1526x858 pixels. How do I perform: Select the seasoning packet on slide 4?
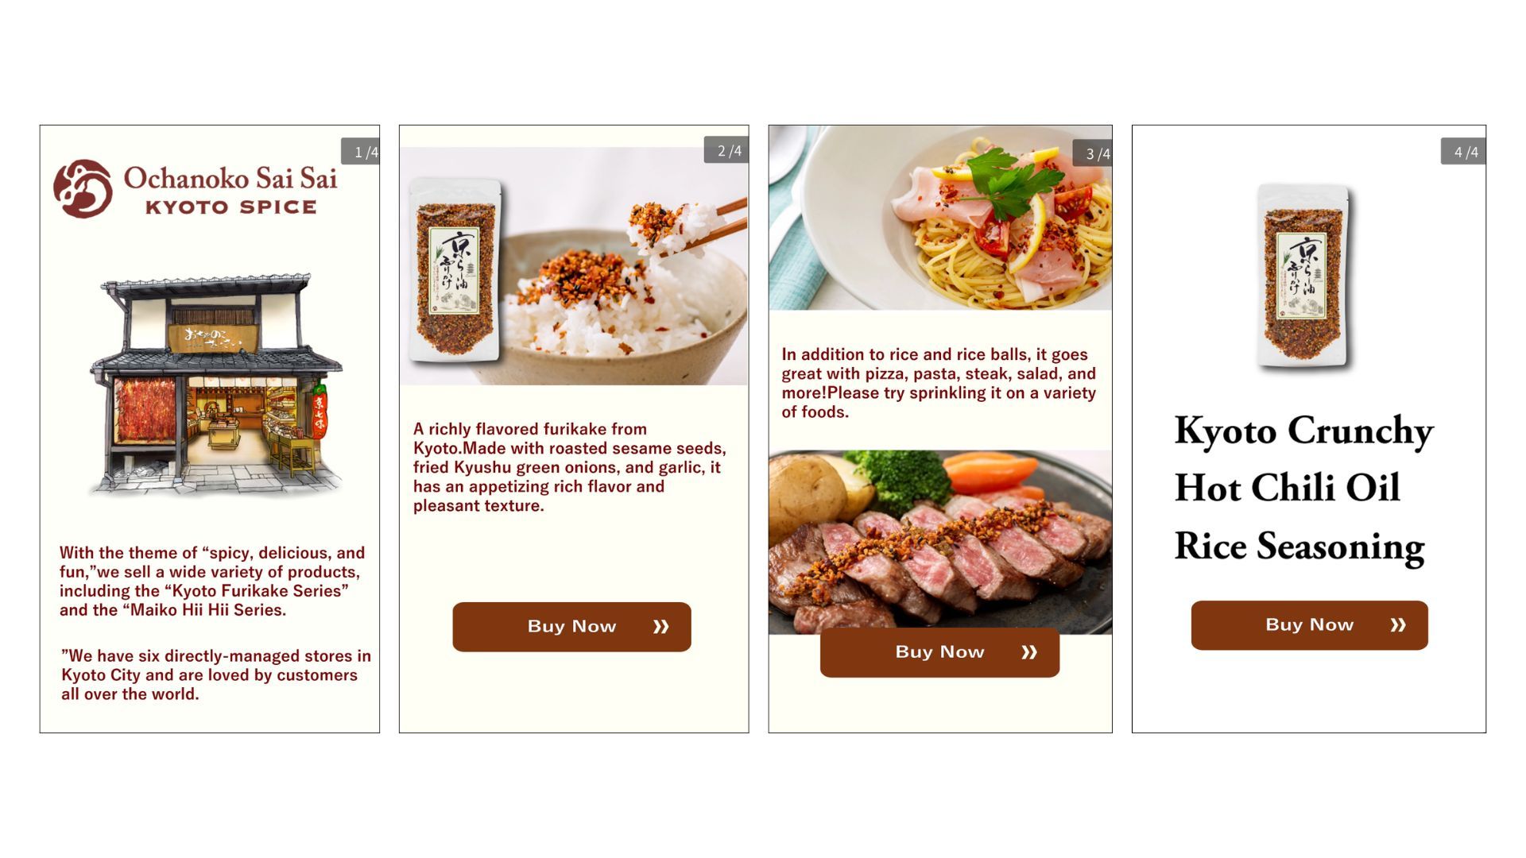pos(1304,276)
